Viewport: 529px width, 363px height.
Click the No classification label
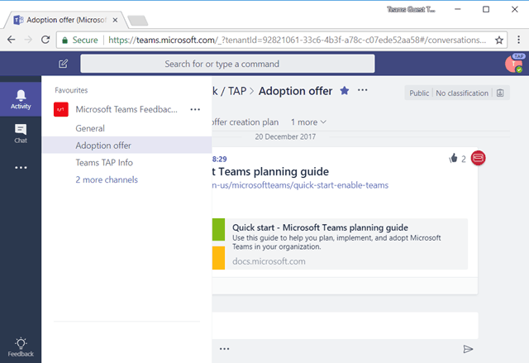[462, 93]
